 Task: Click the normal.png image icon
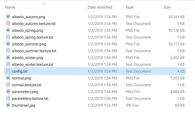tap(8, 78)
